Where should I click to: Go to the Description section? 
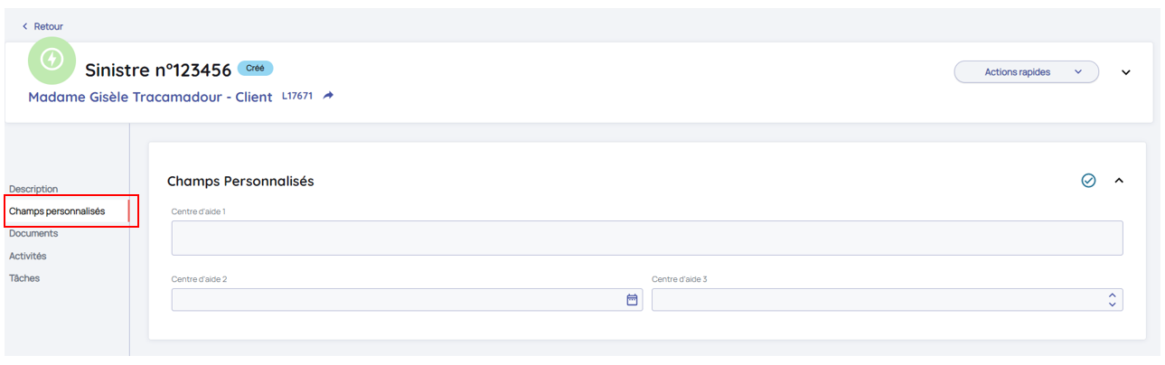(x=33, y=189)
